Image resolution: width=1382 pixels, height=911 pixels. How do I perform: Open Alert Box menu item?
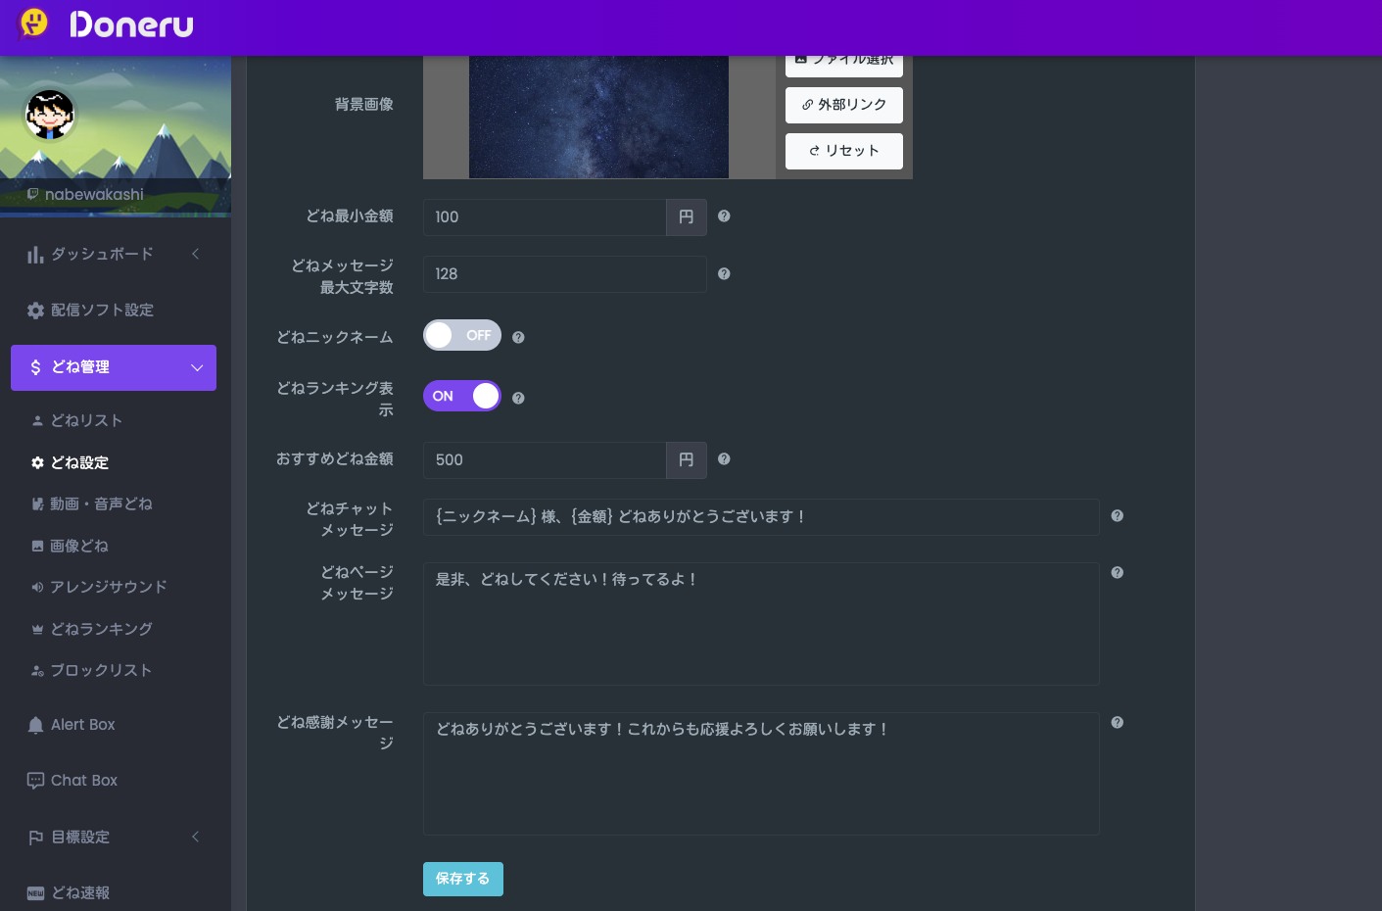(82, 724)
